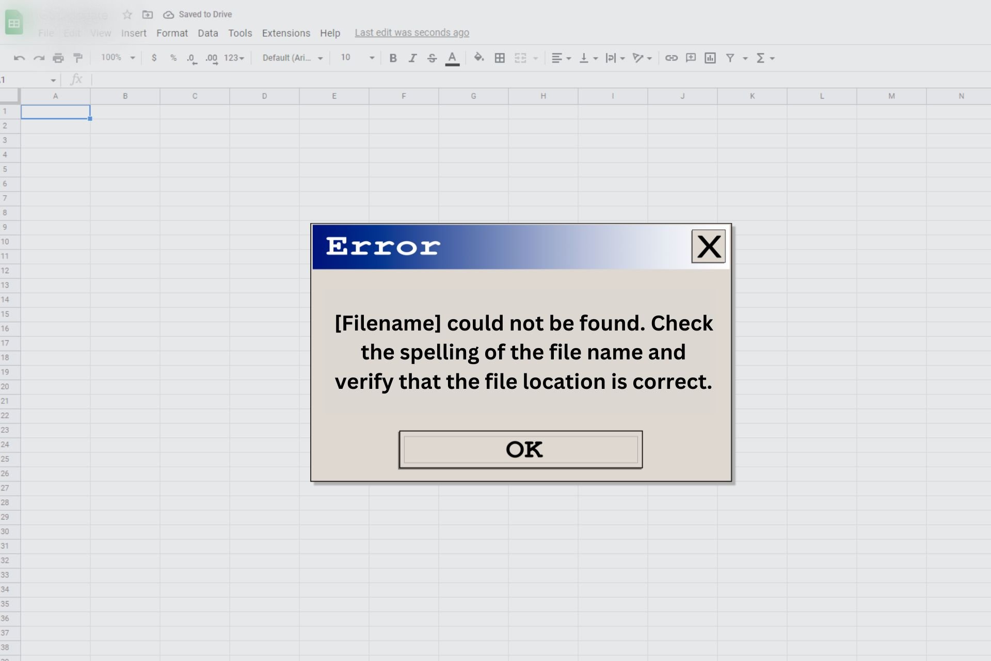Select cell A1
Image resolution: width=991 pixels, height=661 pixels.
point(55,112)
